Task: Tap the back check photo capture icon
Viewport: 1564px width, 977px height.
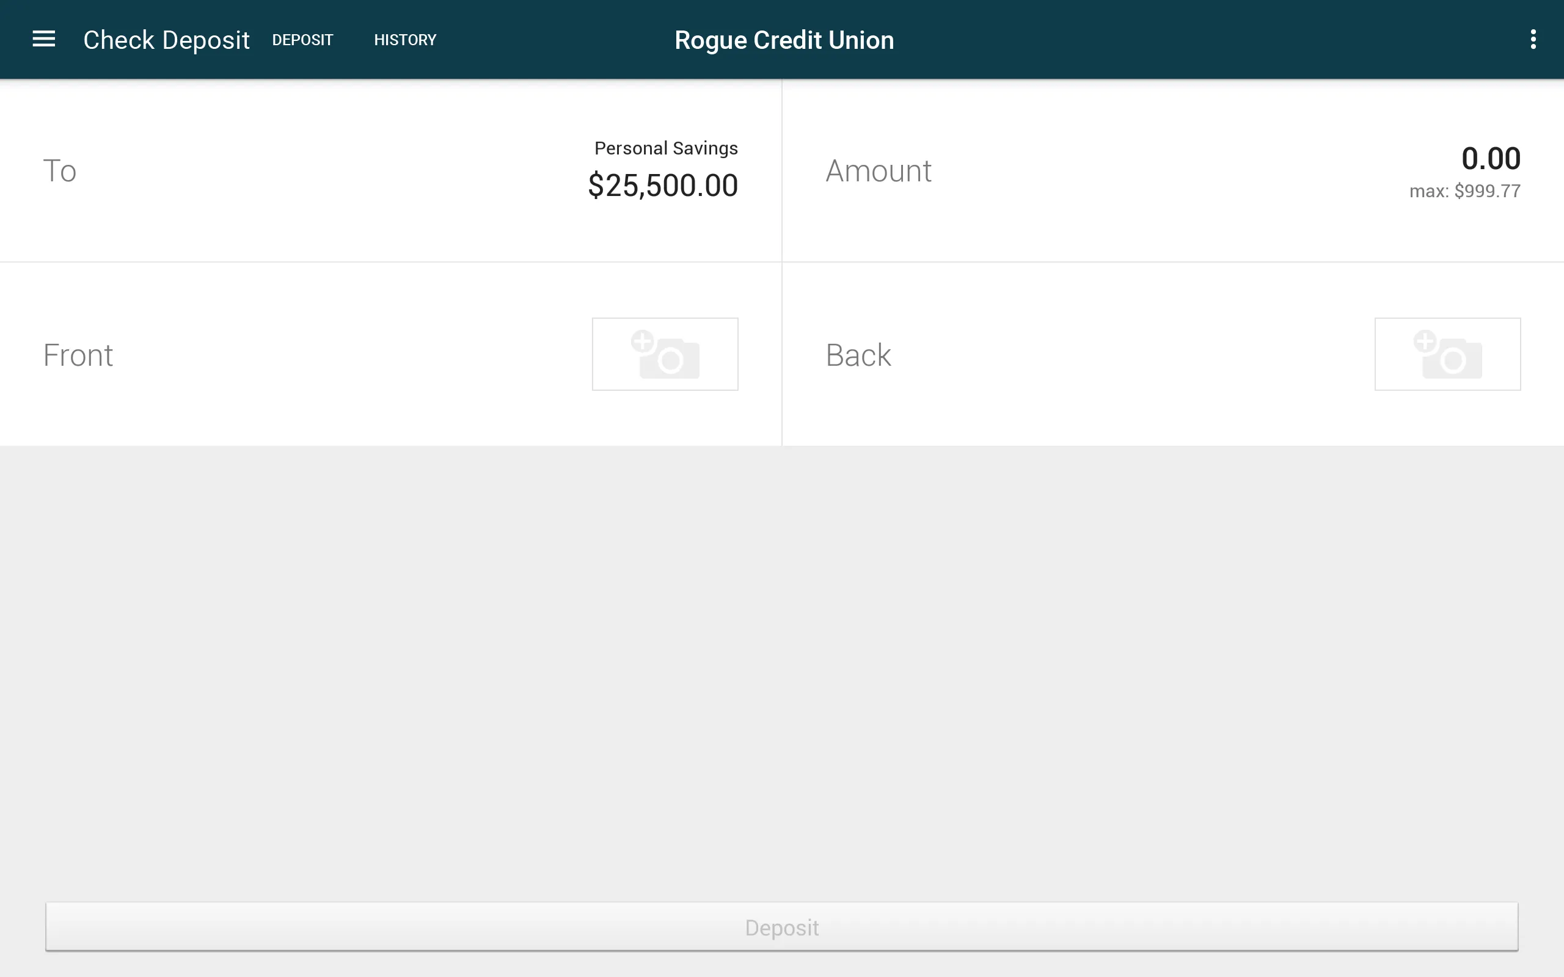Action: (x=1447, y=354)
